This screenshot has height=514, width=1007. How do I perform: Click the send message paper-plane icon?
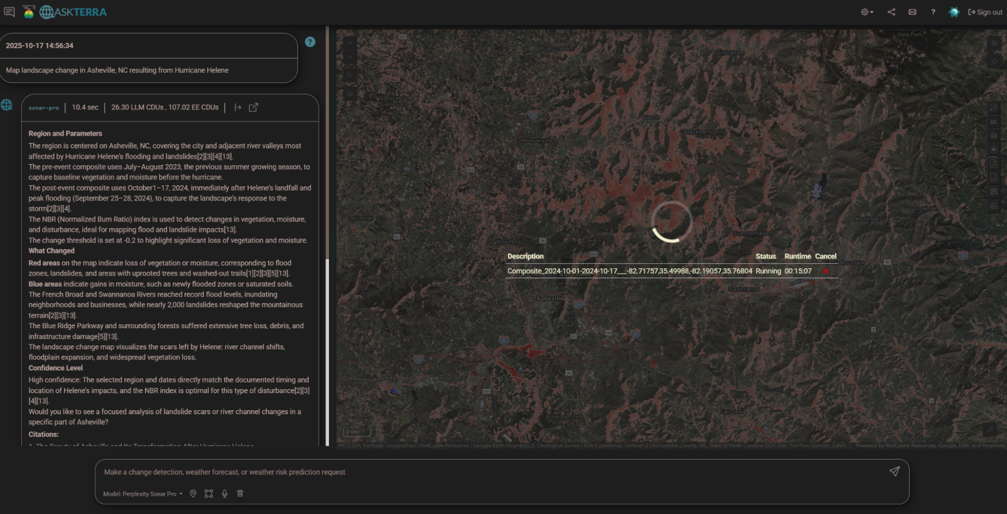coord(894,471)
